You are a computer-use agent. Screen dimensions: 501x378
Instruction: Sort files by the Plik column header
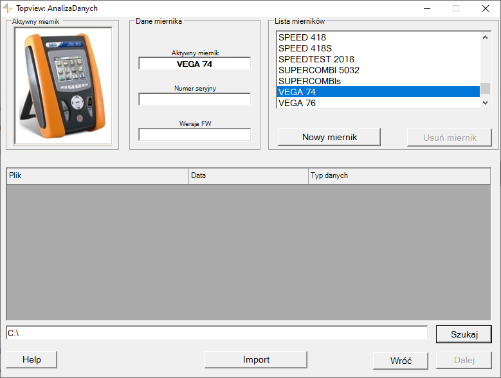[x=97, y=176]
